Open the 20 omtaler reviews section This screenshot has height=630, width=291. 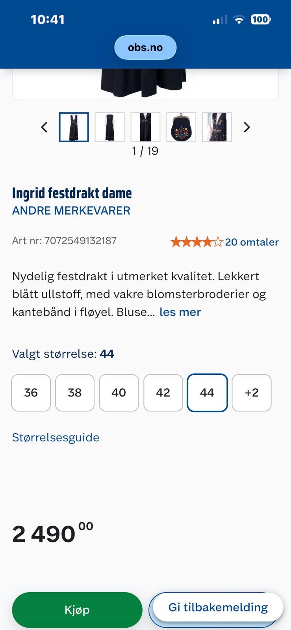tap(252, 242)
